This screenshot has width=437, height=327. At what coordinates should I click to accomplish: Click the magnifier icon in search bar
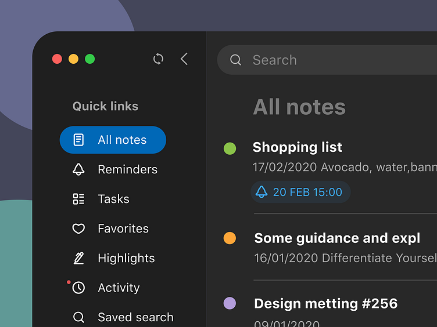[235, 60]
